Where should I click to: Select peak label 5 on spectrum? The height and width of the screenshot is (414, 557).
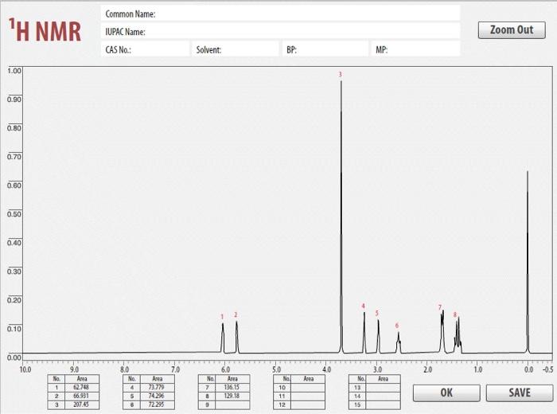[377, 313]
